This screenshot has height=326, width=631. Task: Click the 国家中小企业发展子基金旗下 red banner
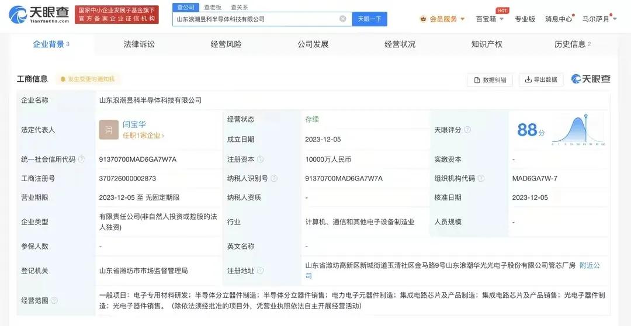pos(117,15)
